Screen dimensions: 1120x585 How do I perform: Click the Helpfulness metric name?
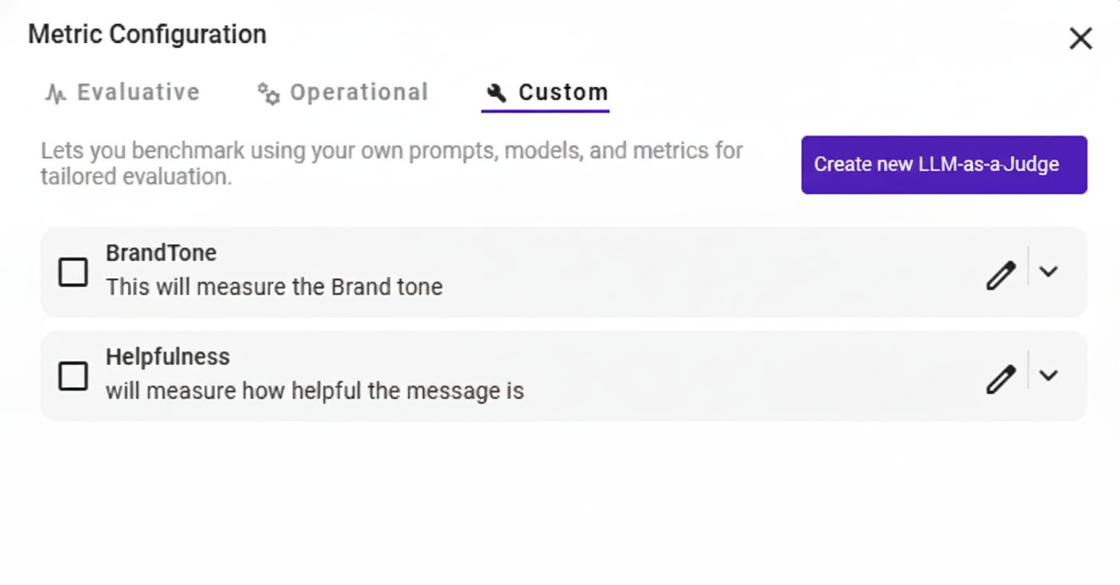168,357
